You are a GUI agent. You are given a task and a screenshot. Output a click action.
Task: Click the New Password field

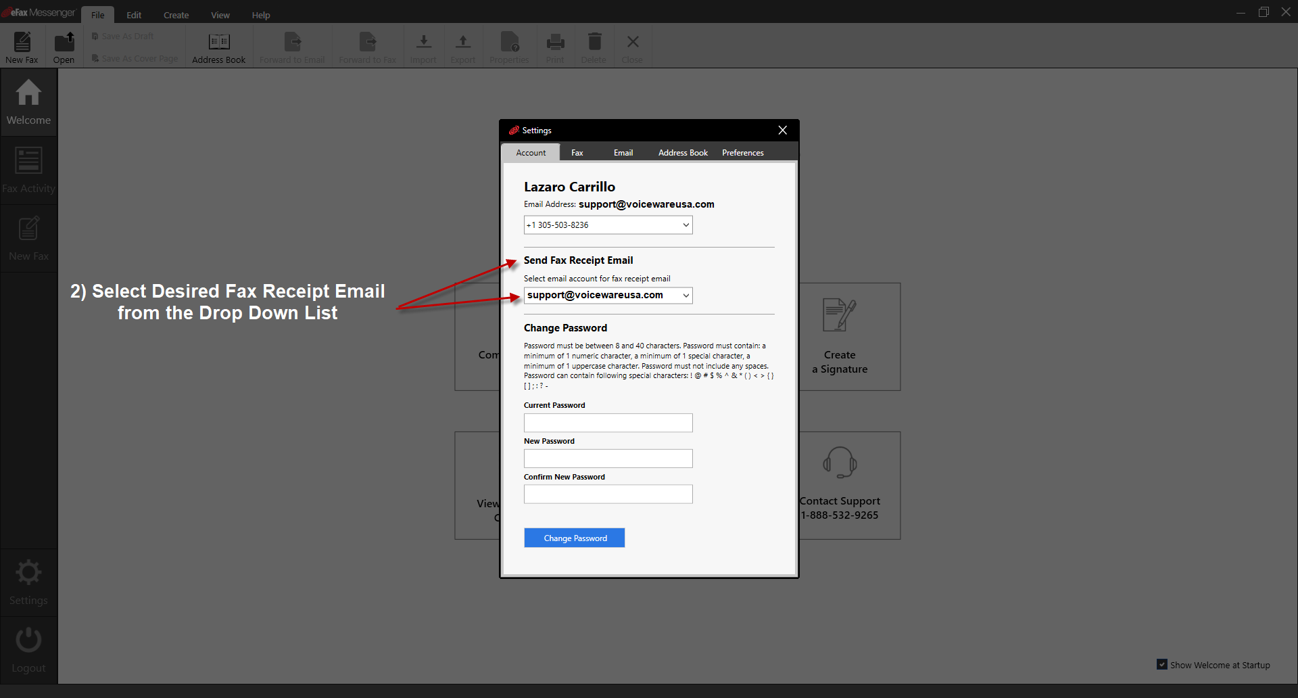[608, 459]
